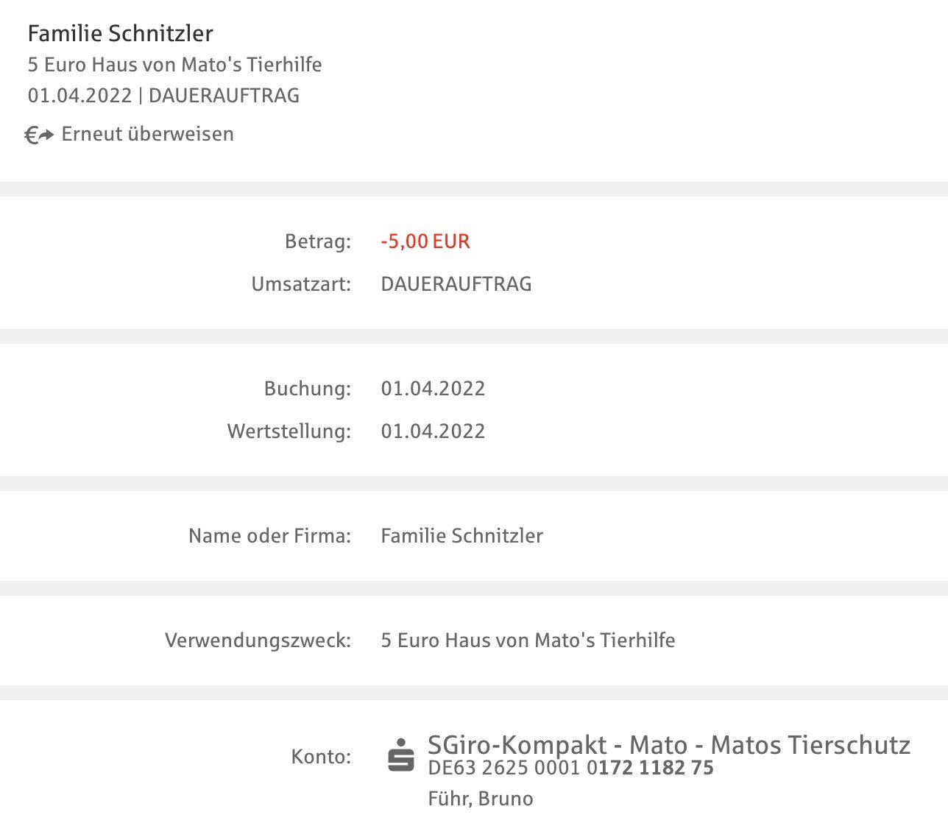Click the header subtitle 5 Euro Haus von Mato's Tierhilfe
This screenshot has height=826, width=948.
[x=175, y=65]
